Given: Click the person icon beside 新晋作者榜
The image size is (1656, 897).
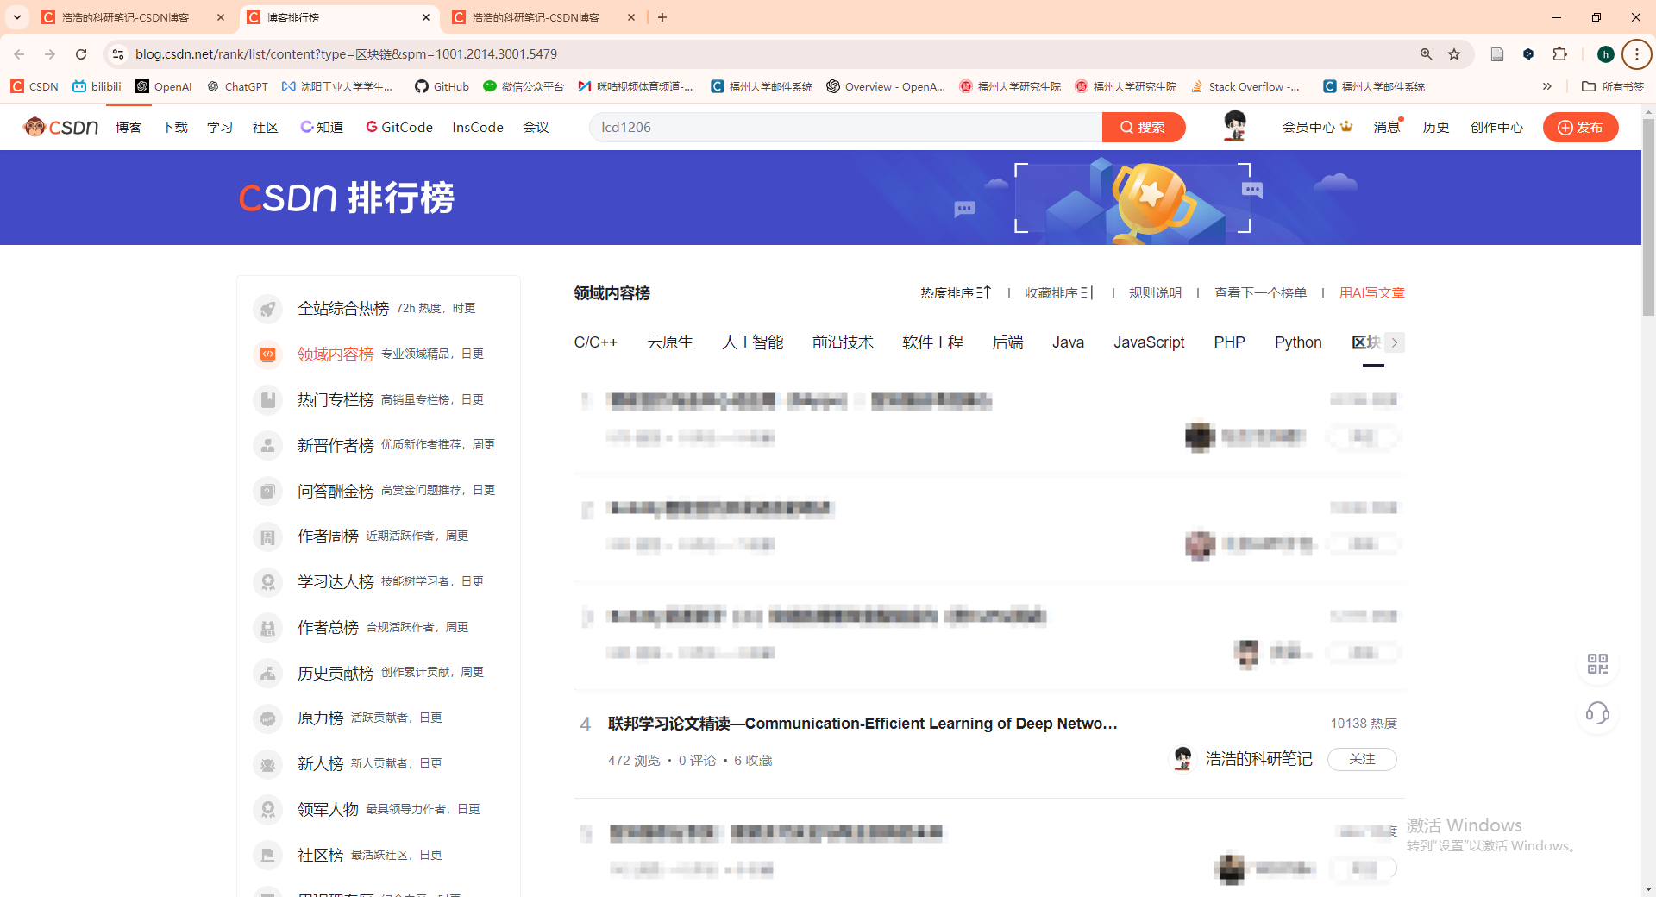Looking at the screenshot, I should click(268, 446).
